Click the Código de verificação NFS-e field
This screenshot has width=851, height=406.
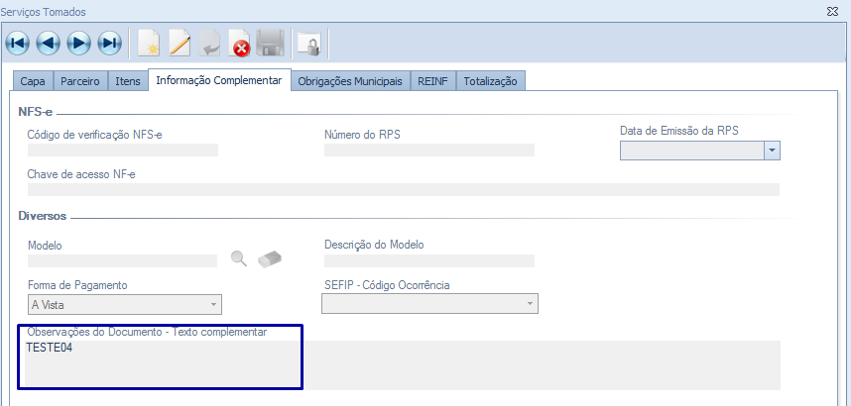click(x=123, y=151)
